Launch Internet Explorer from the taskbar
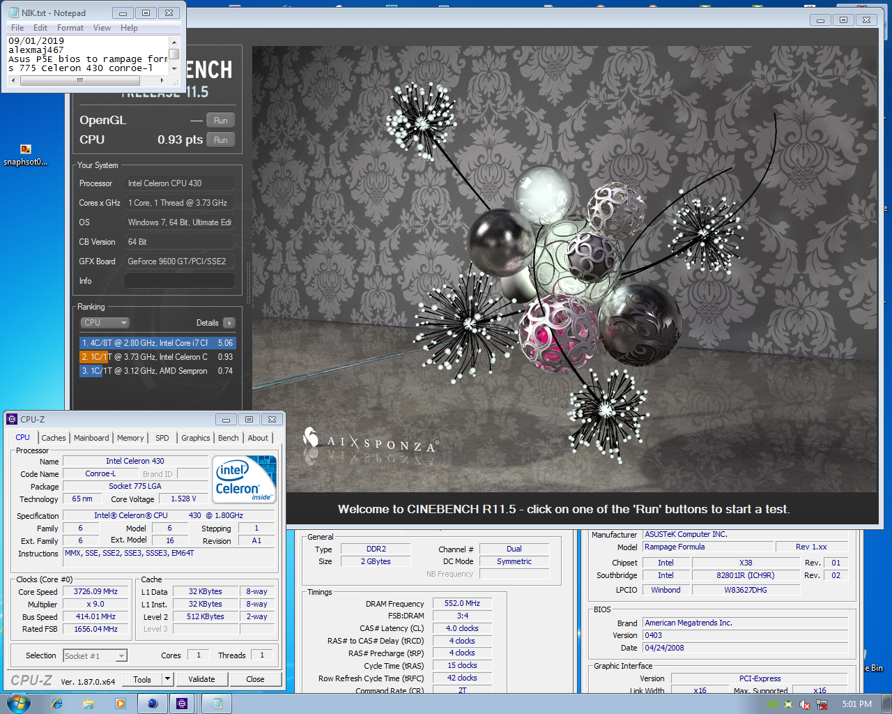Viewport: 892px width, 714px height. tap(57, 704)
